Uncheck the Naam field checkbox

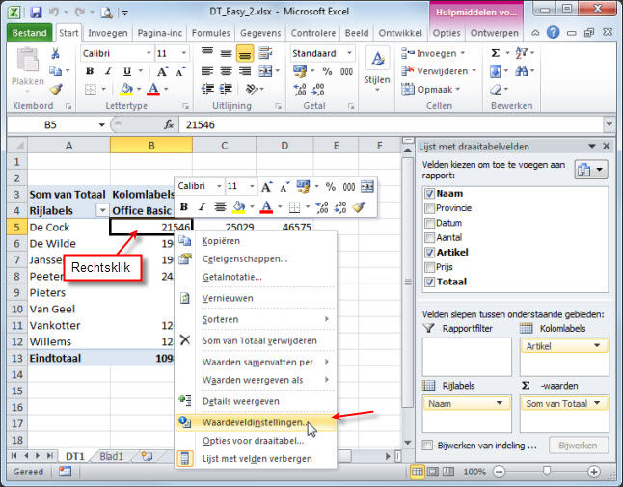click(x=429, y=194)
